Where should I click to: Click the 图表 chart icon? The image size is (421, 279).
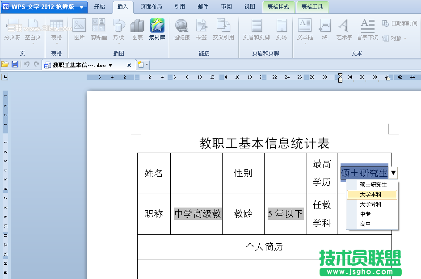tap(137, 29)
